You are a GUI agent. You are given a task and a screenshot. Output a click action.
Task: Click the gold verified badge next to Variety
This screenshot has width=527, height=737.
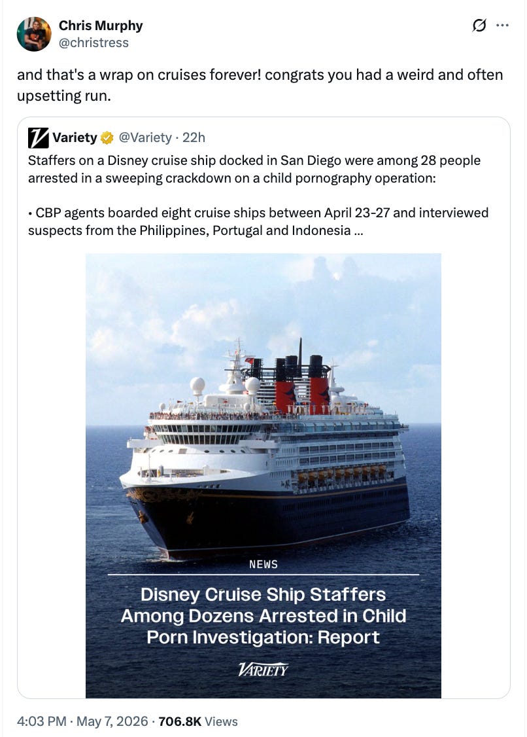(107, 137)
